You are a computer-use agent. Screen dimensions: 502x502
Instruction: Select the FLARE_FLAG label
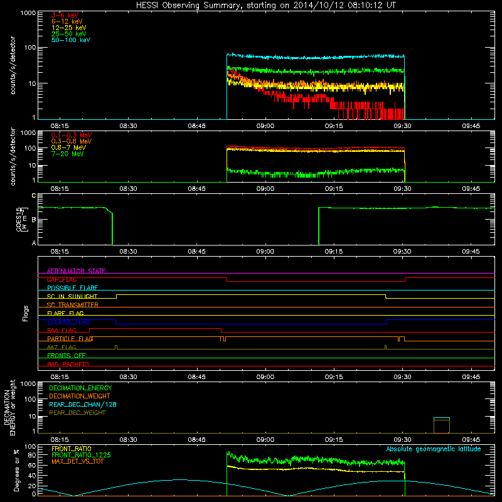[65, 313]
